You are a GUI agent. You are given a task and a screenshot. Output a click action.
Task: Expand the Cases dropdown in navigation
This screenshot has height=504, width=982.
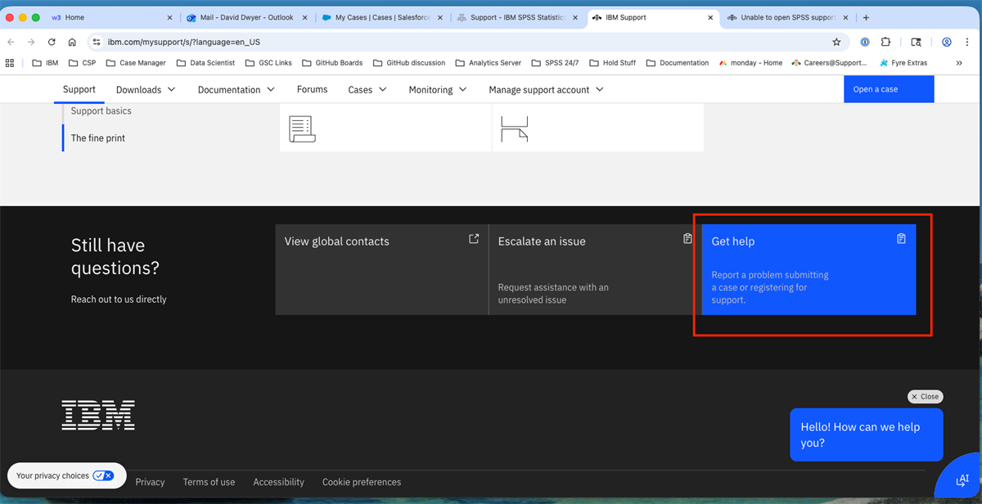point(367,90)
